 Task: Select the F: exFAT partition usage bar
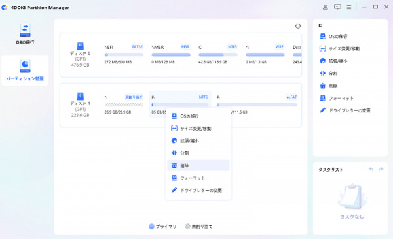[x=257, y=105]
